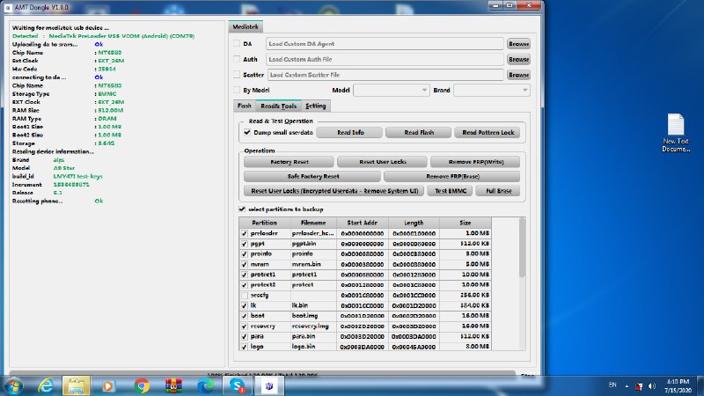This screenshot has width=704, height=396.
Task: Check the seccfg partition checkbox
Action: [245, 296]
